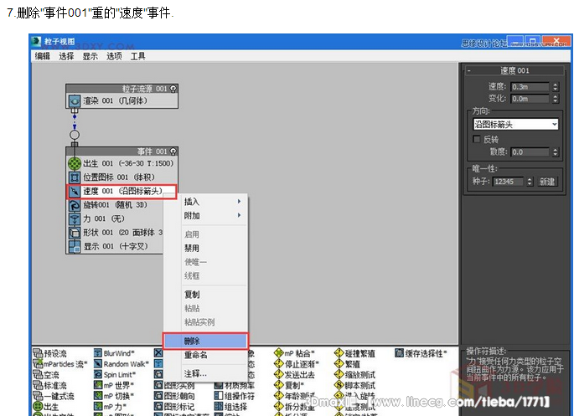Screen dimensions: 574x416
Task: Select 碰撞繁殖 test icon
Action: click(x=339, y=353)
